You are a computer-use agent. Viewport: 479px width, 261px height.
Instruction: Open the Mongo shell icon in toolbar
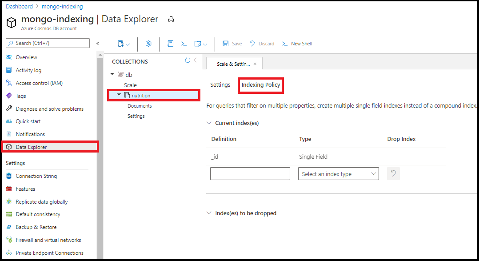tap(184, 44)
